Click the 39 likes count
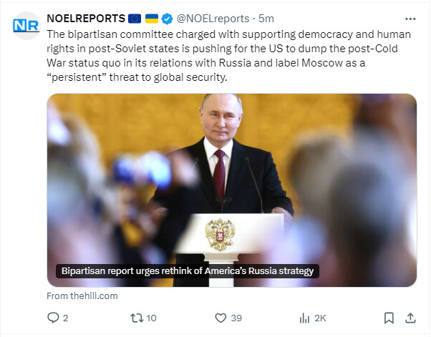 (236, 318)
